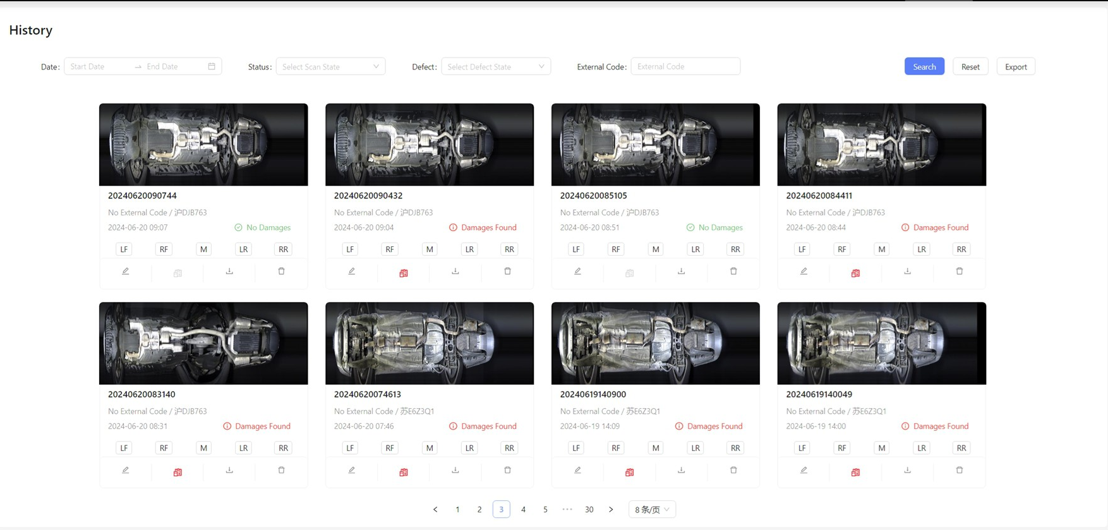This screenshot has height=530, width=1108.
Task: Toggle M tag on scan 20240620074613
Action: (430, 448)
